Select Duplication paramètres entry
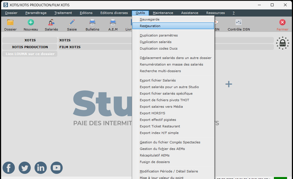 point(173,35)
